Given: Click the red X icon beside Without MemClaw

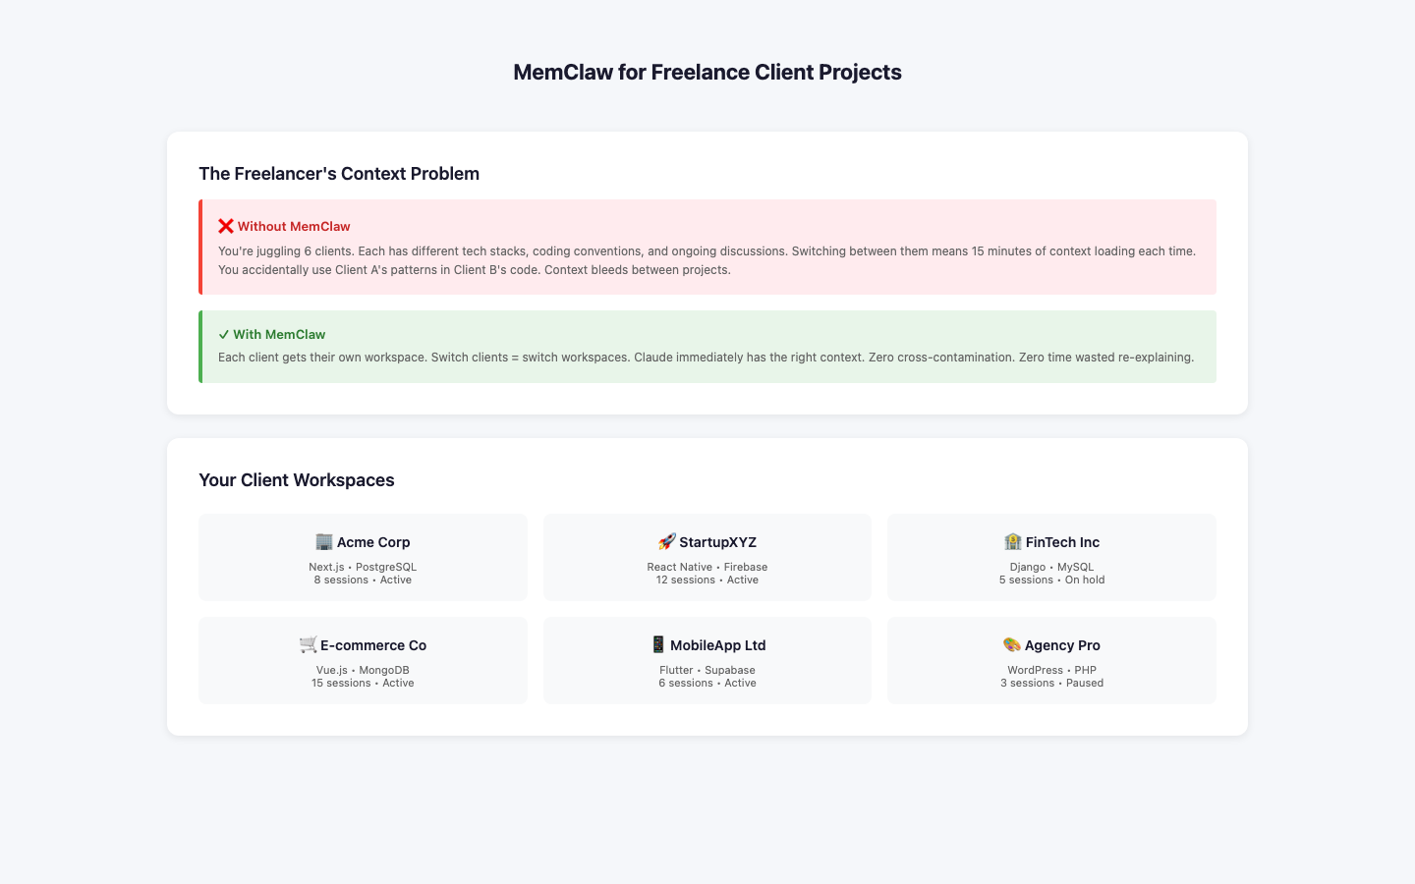Looking at the screenshot, I should coord(226,227).
